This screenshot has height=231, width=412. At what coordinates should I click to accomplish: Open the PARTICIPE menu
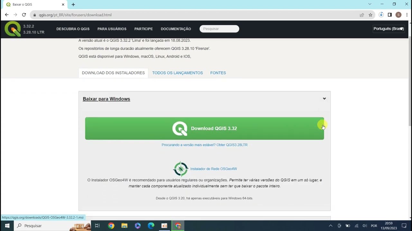pos(144,29)
